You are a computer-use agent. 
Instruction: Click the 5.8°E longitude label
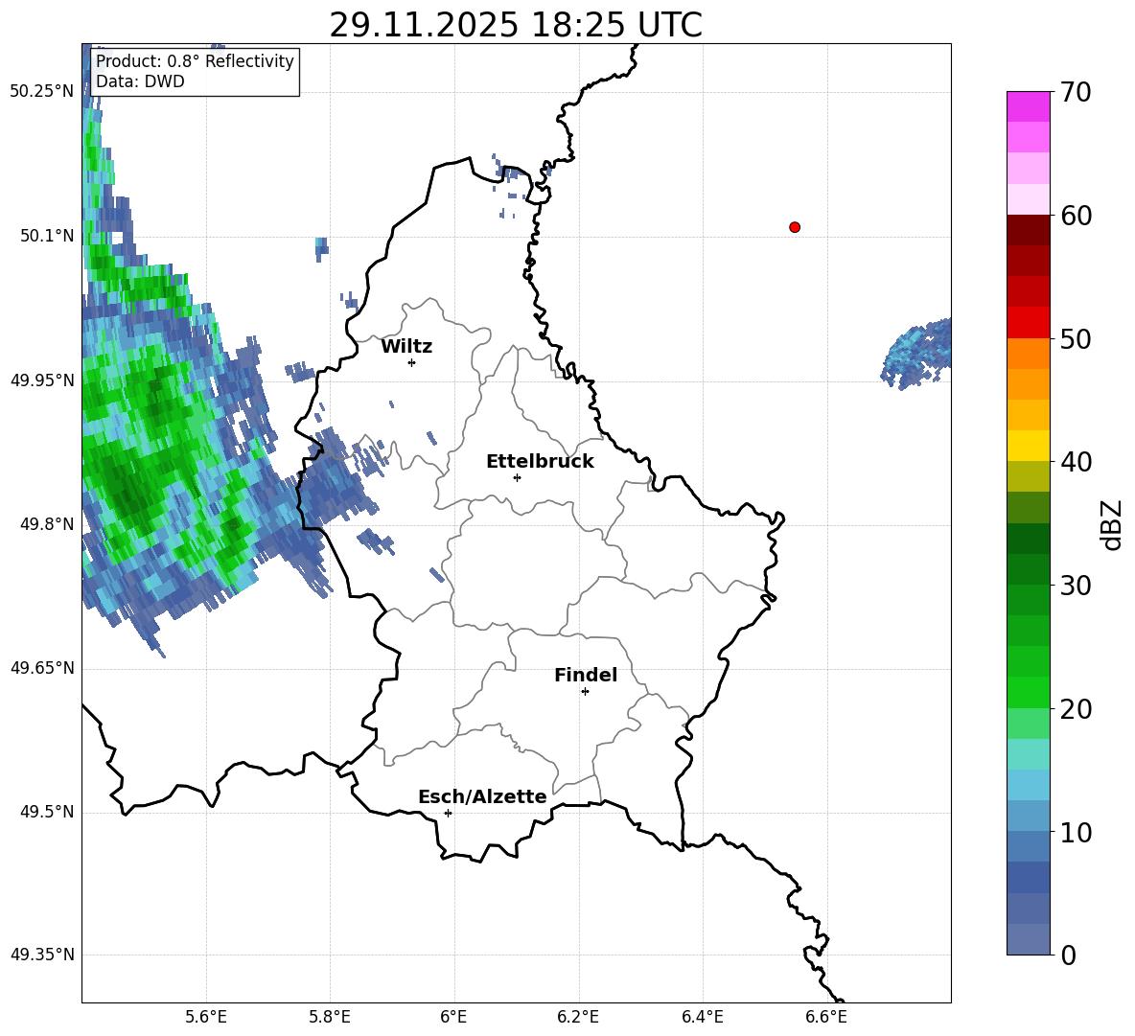point(330,1017)
